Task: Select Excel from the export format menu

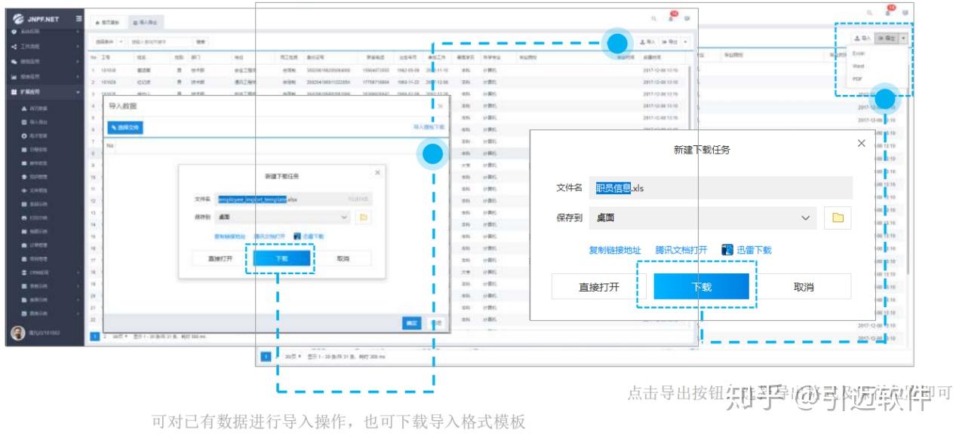Action: tap(859, 53)
